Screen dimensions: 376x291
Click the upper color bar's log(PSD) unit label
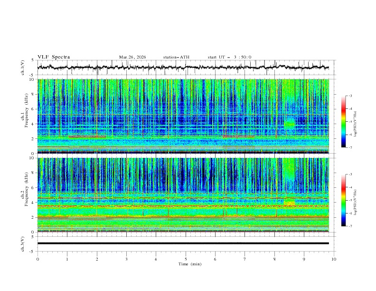[356, 124]
